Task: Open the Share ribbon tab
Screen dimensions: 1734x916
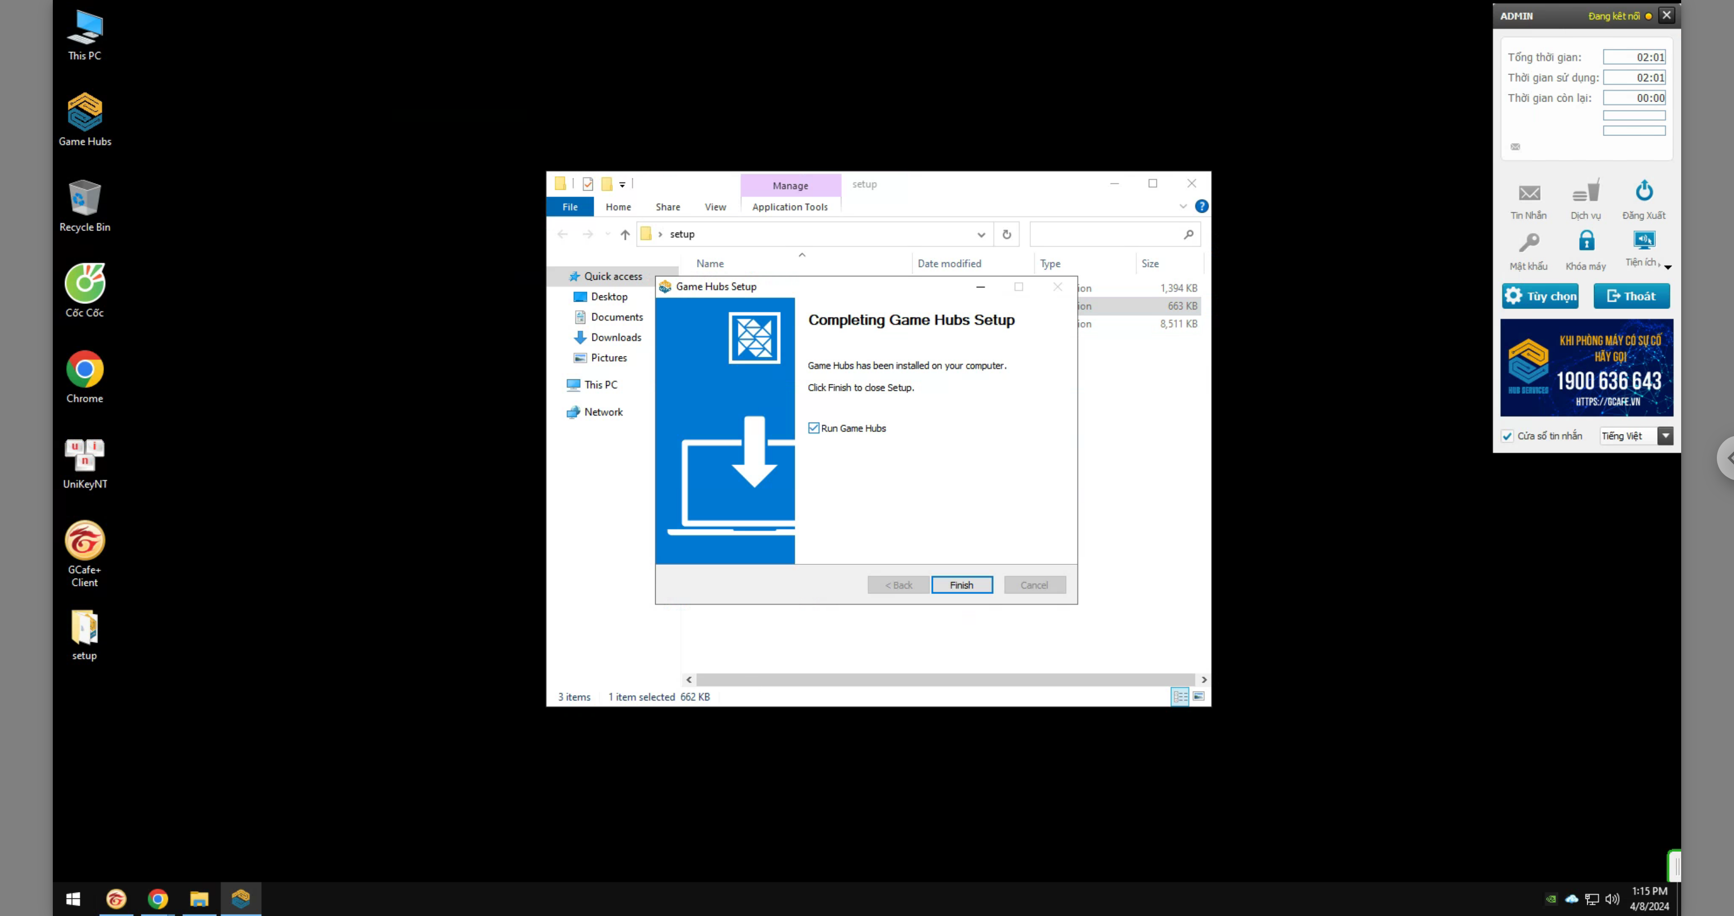Action: pyautogui.click(x=668, y=207)
